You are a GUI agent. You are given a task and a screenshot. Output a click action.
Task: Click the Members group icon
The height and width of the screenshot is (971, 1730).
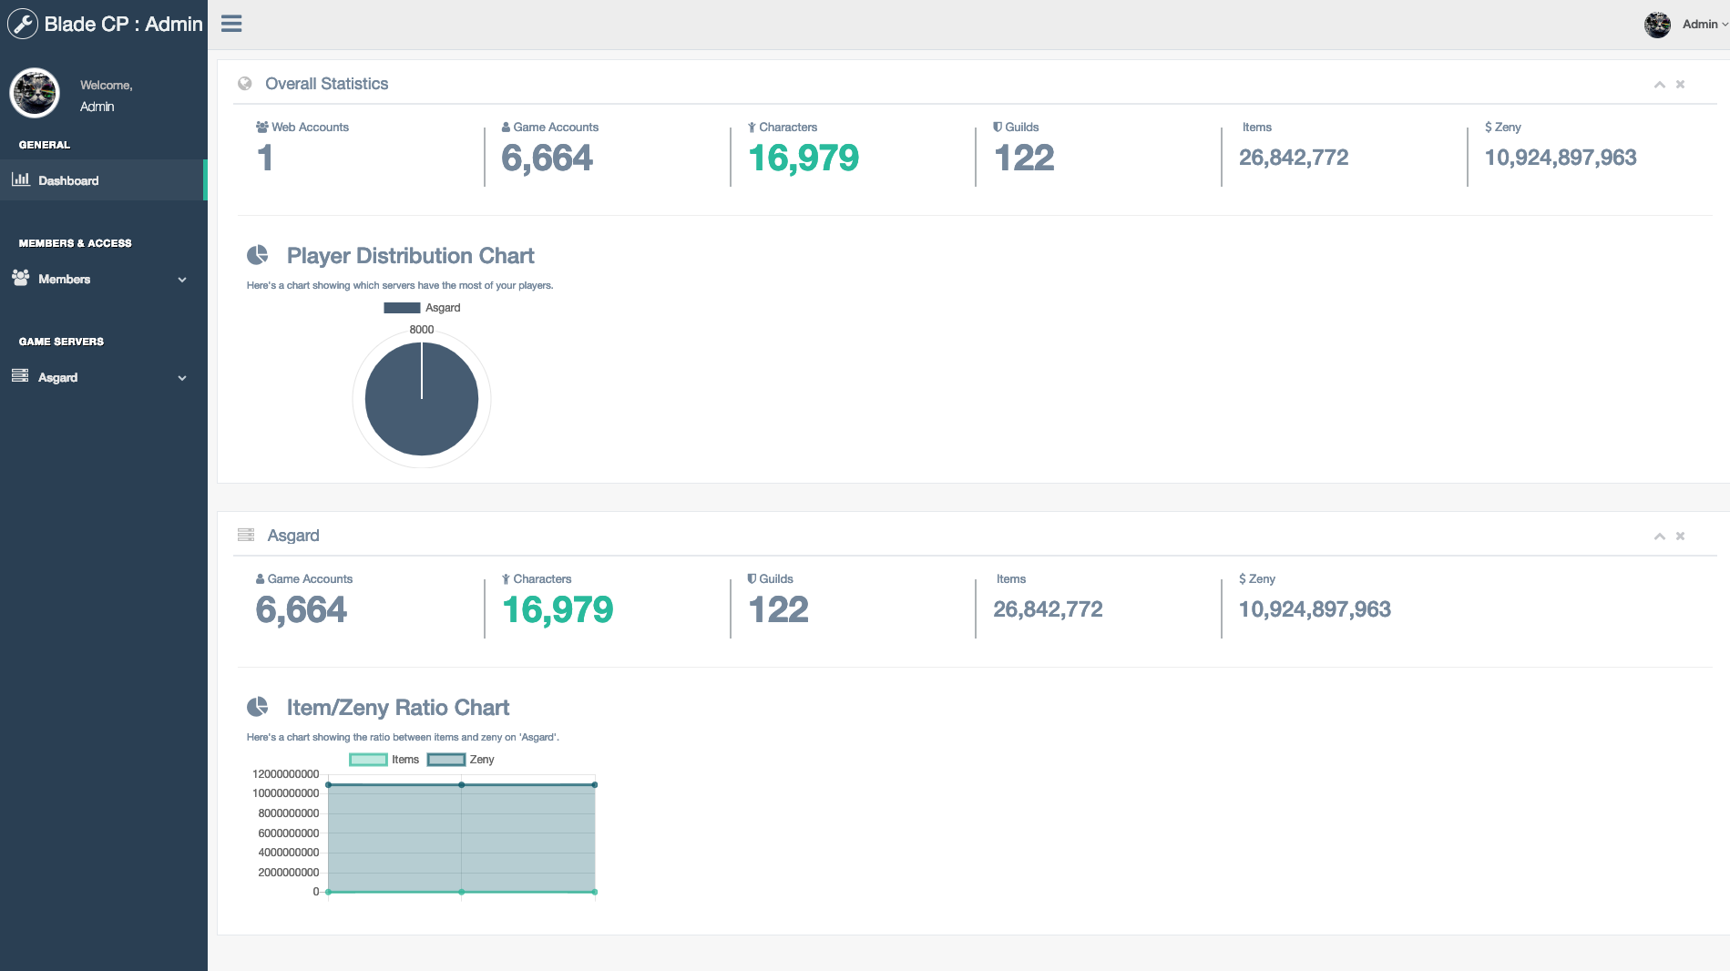20,278
